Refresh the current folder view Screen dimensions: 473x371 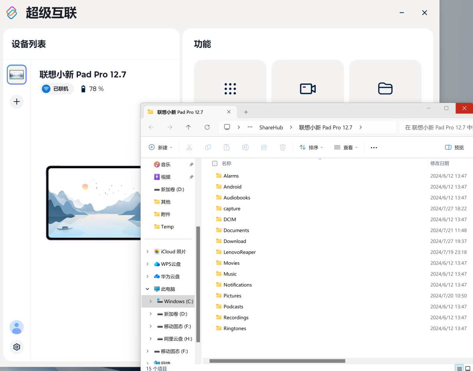[x=207, y=127]
